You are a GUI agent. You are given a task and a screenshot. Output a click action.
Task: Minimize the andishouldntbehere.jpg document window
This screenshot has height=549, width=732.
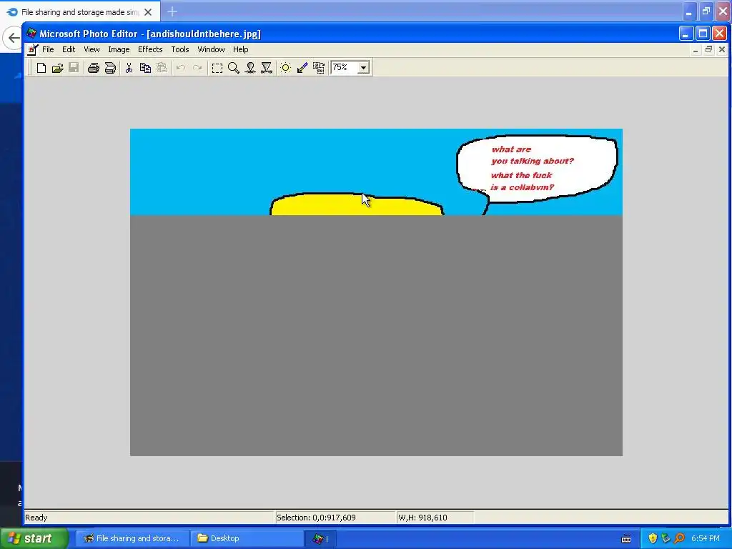[696, 49]
